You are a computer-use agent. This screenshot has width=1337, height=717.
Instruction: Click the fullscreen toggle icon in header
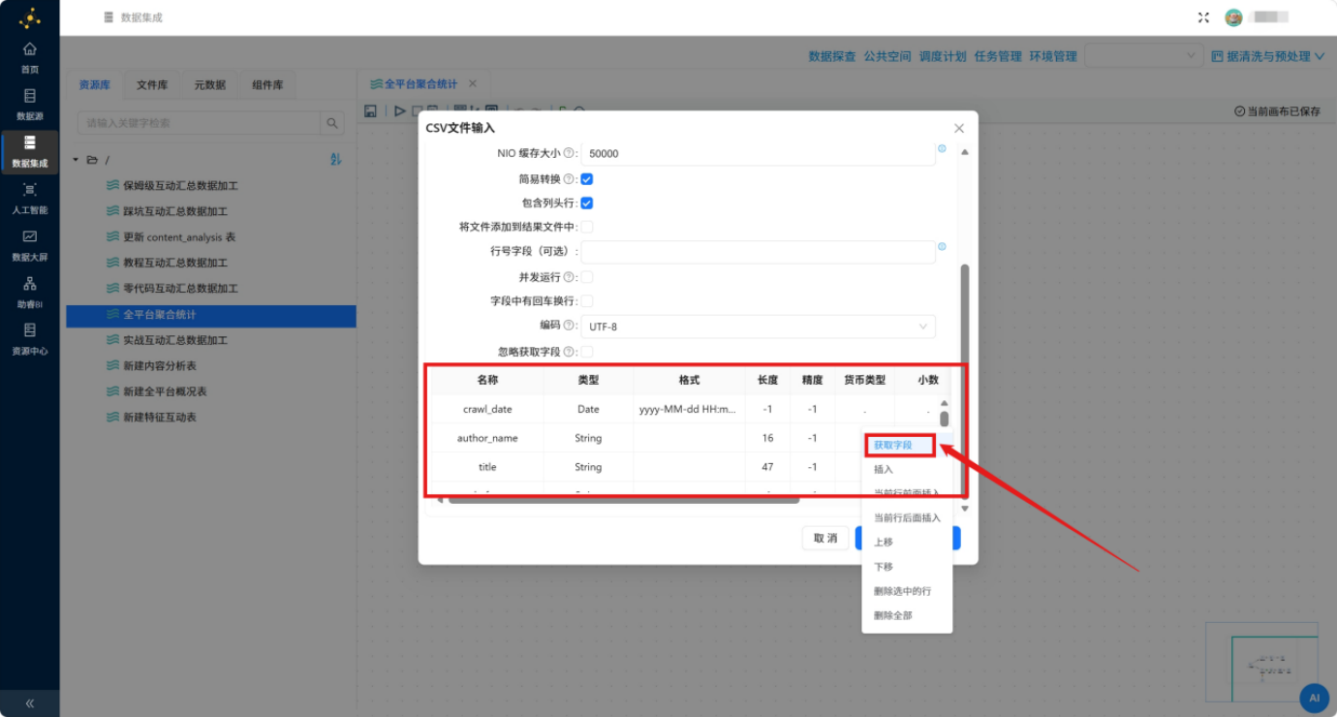[x=1204, y=17]
